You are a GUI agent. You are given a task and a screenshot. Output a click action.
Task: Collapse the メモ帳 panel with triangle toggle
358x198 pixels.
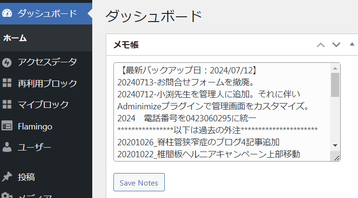click(x=352, y=45)
